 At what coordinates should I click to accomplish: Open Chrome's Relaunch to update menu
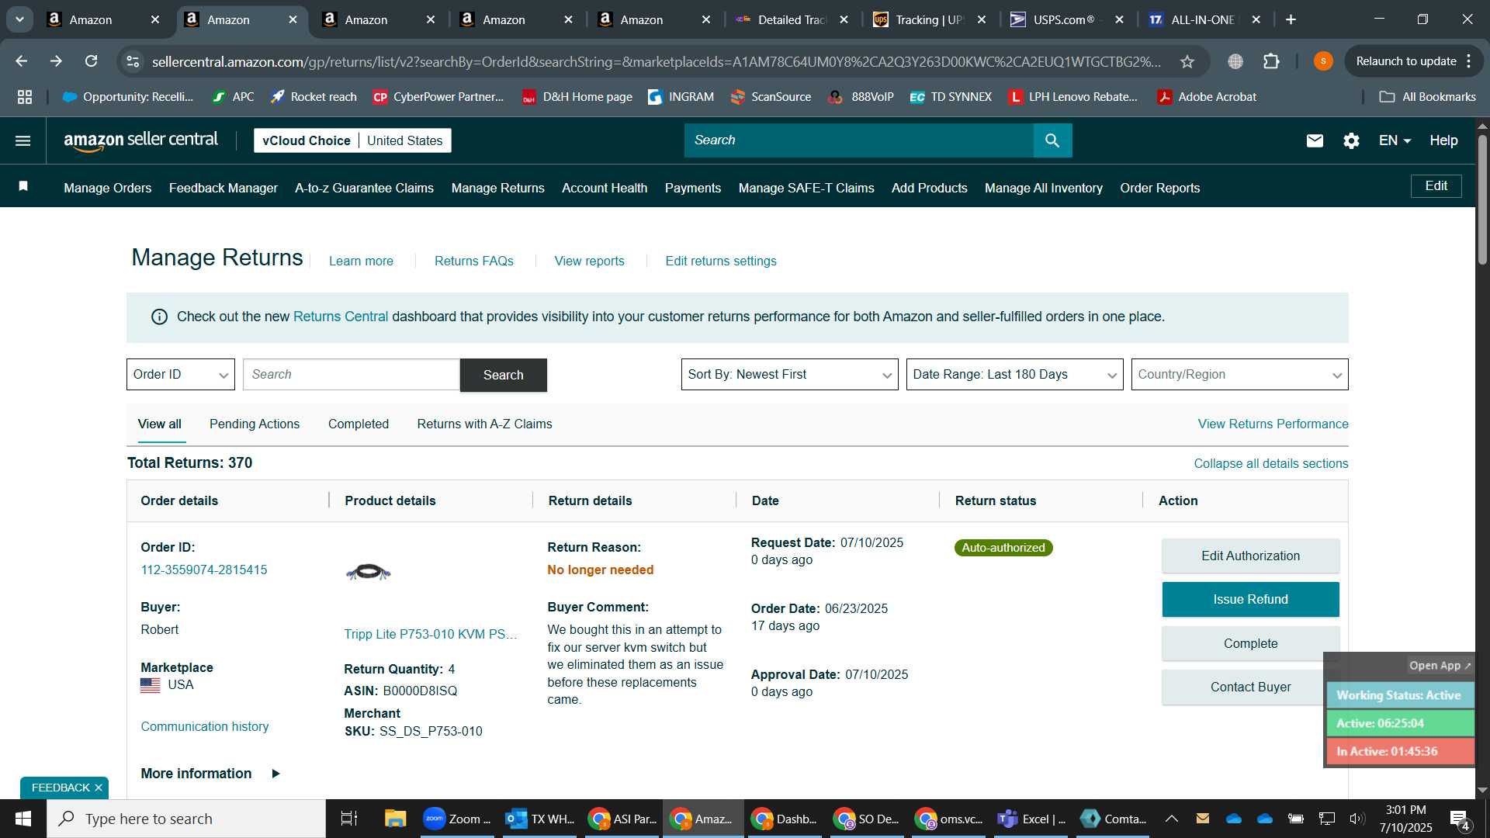coord(1413,61)
